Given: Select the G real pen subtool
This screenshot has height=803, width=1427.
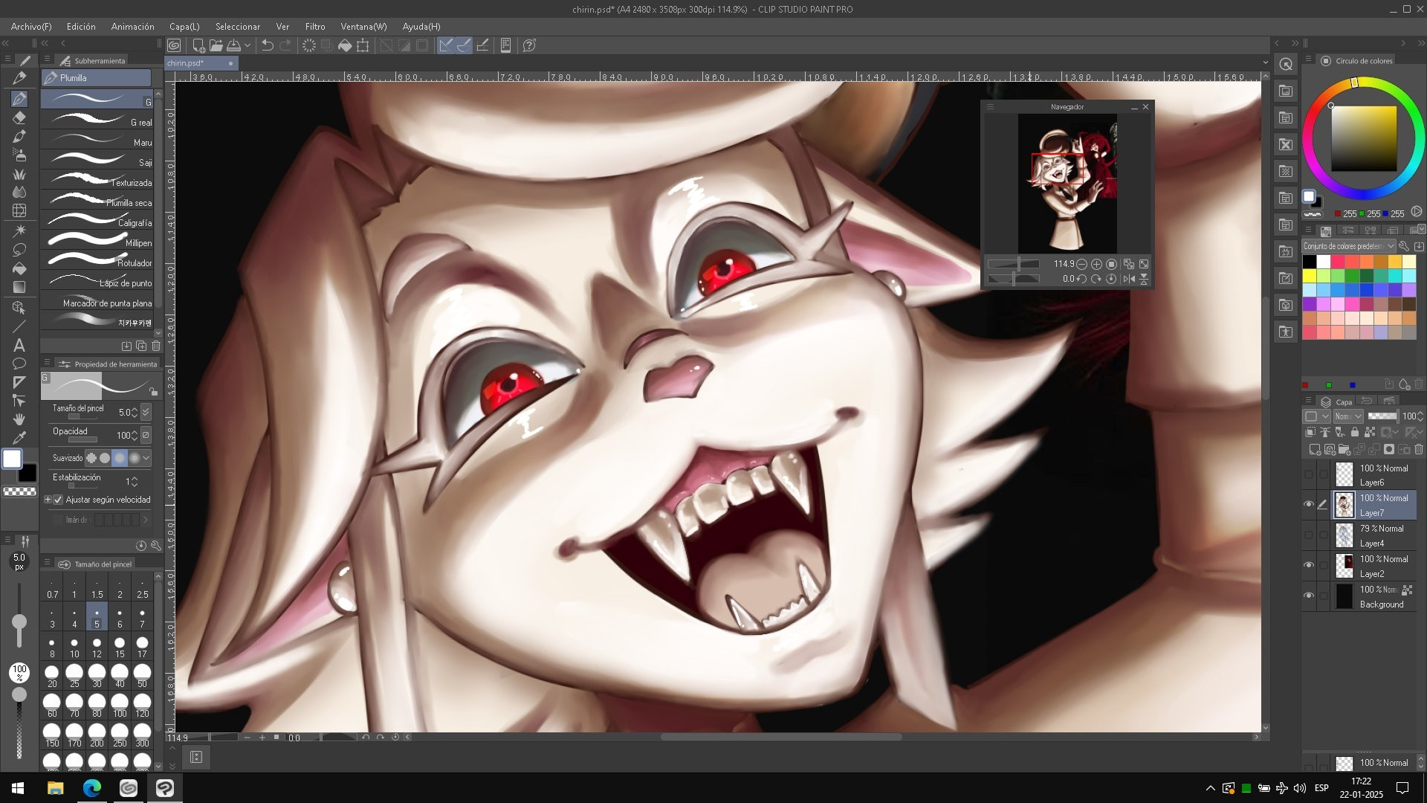Looking at the screenshot, I should click(97, 120).
